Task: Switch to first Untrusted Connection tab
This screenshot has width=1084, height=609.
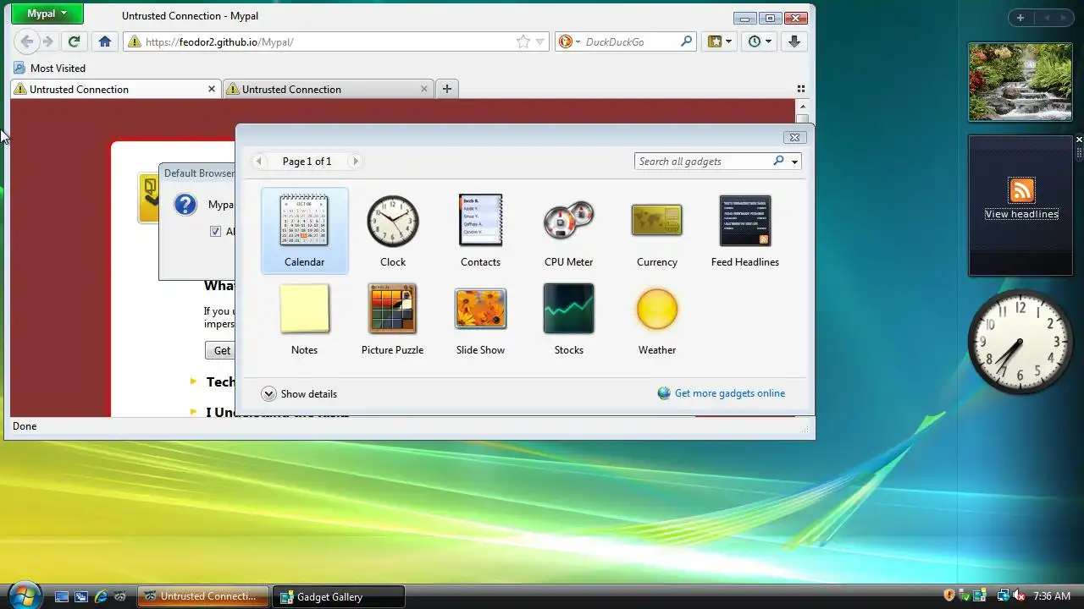Action: click(115, 89)
